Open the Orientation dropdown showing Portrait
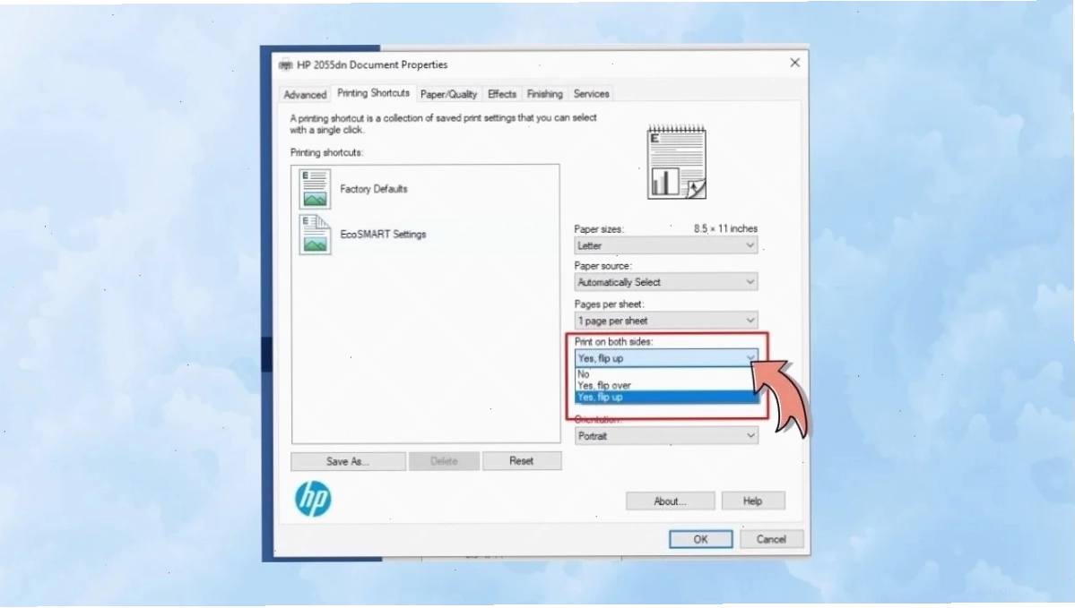1075x608 pixels. pos(665,436)
